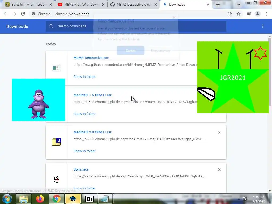This screenshot has height=204, width=272.
Task: Remove MerlinKill 2.0 XPto11.rar from list
Action: (x=219, y=132)
